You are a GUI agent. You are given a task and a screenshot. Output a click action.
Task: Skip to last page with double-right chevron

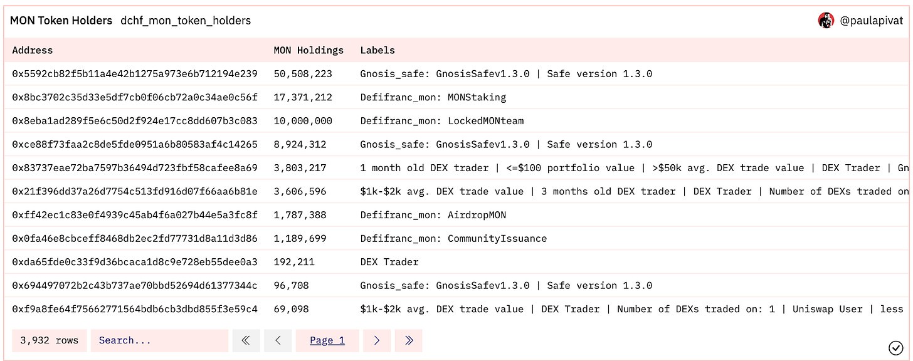pyautogui.click(x=408, y=340)
